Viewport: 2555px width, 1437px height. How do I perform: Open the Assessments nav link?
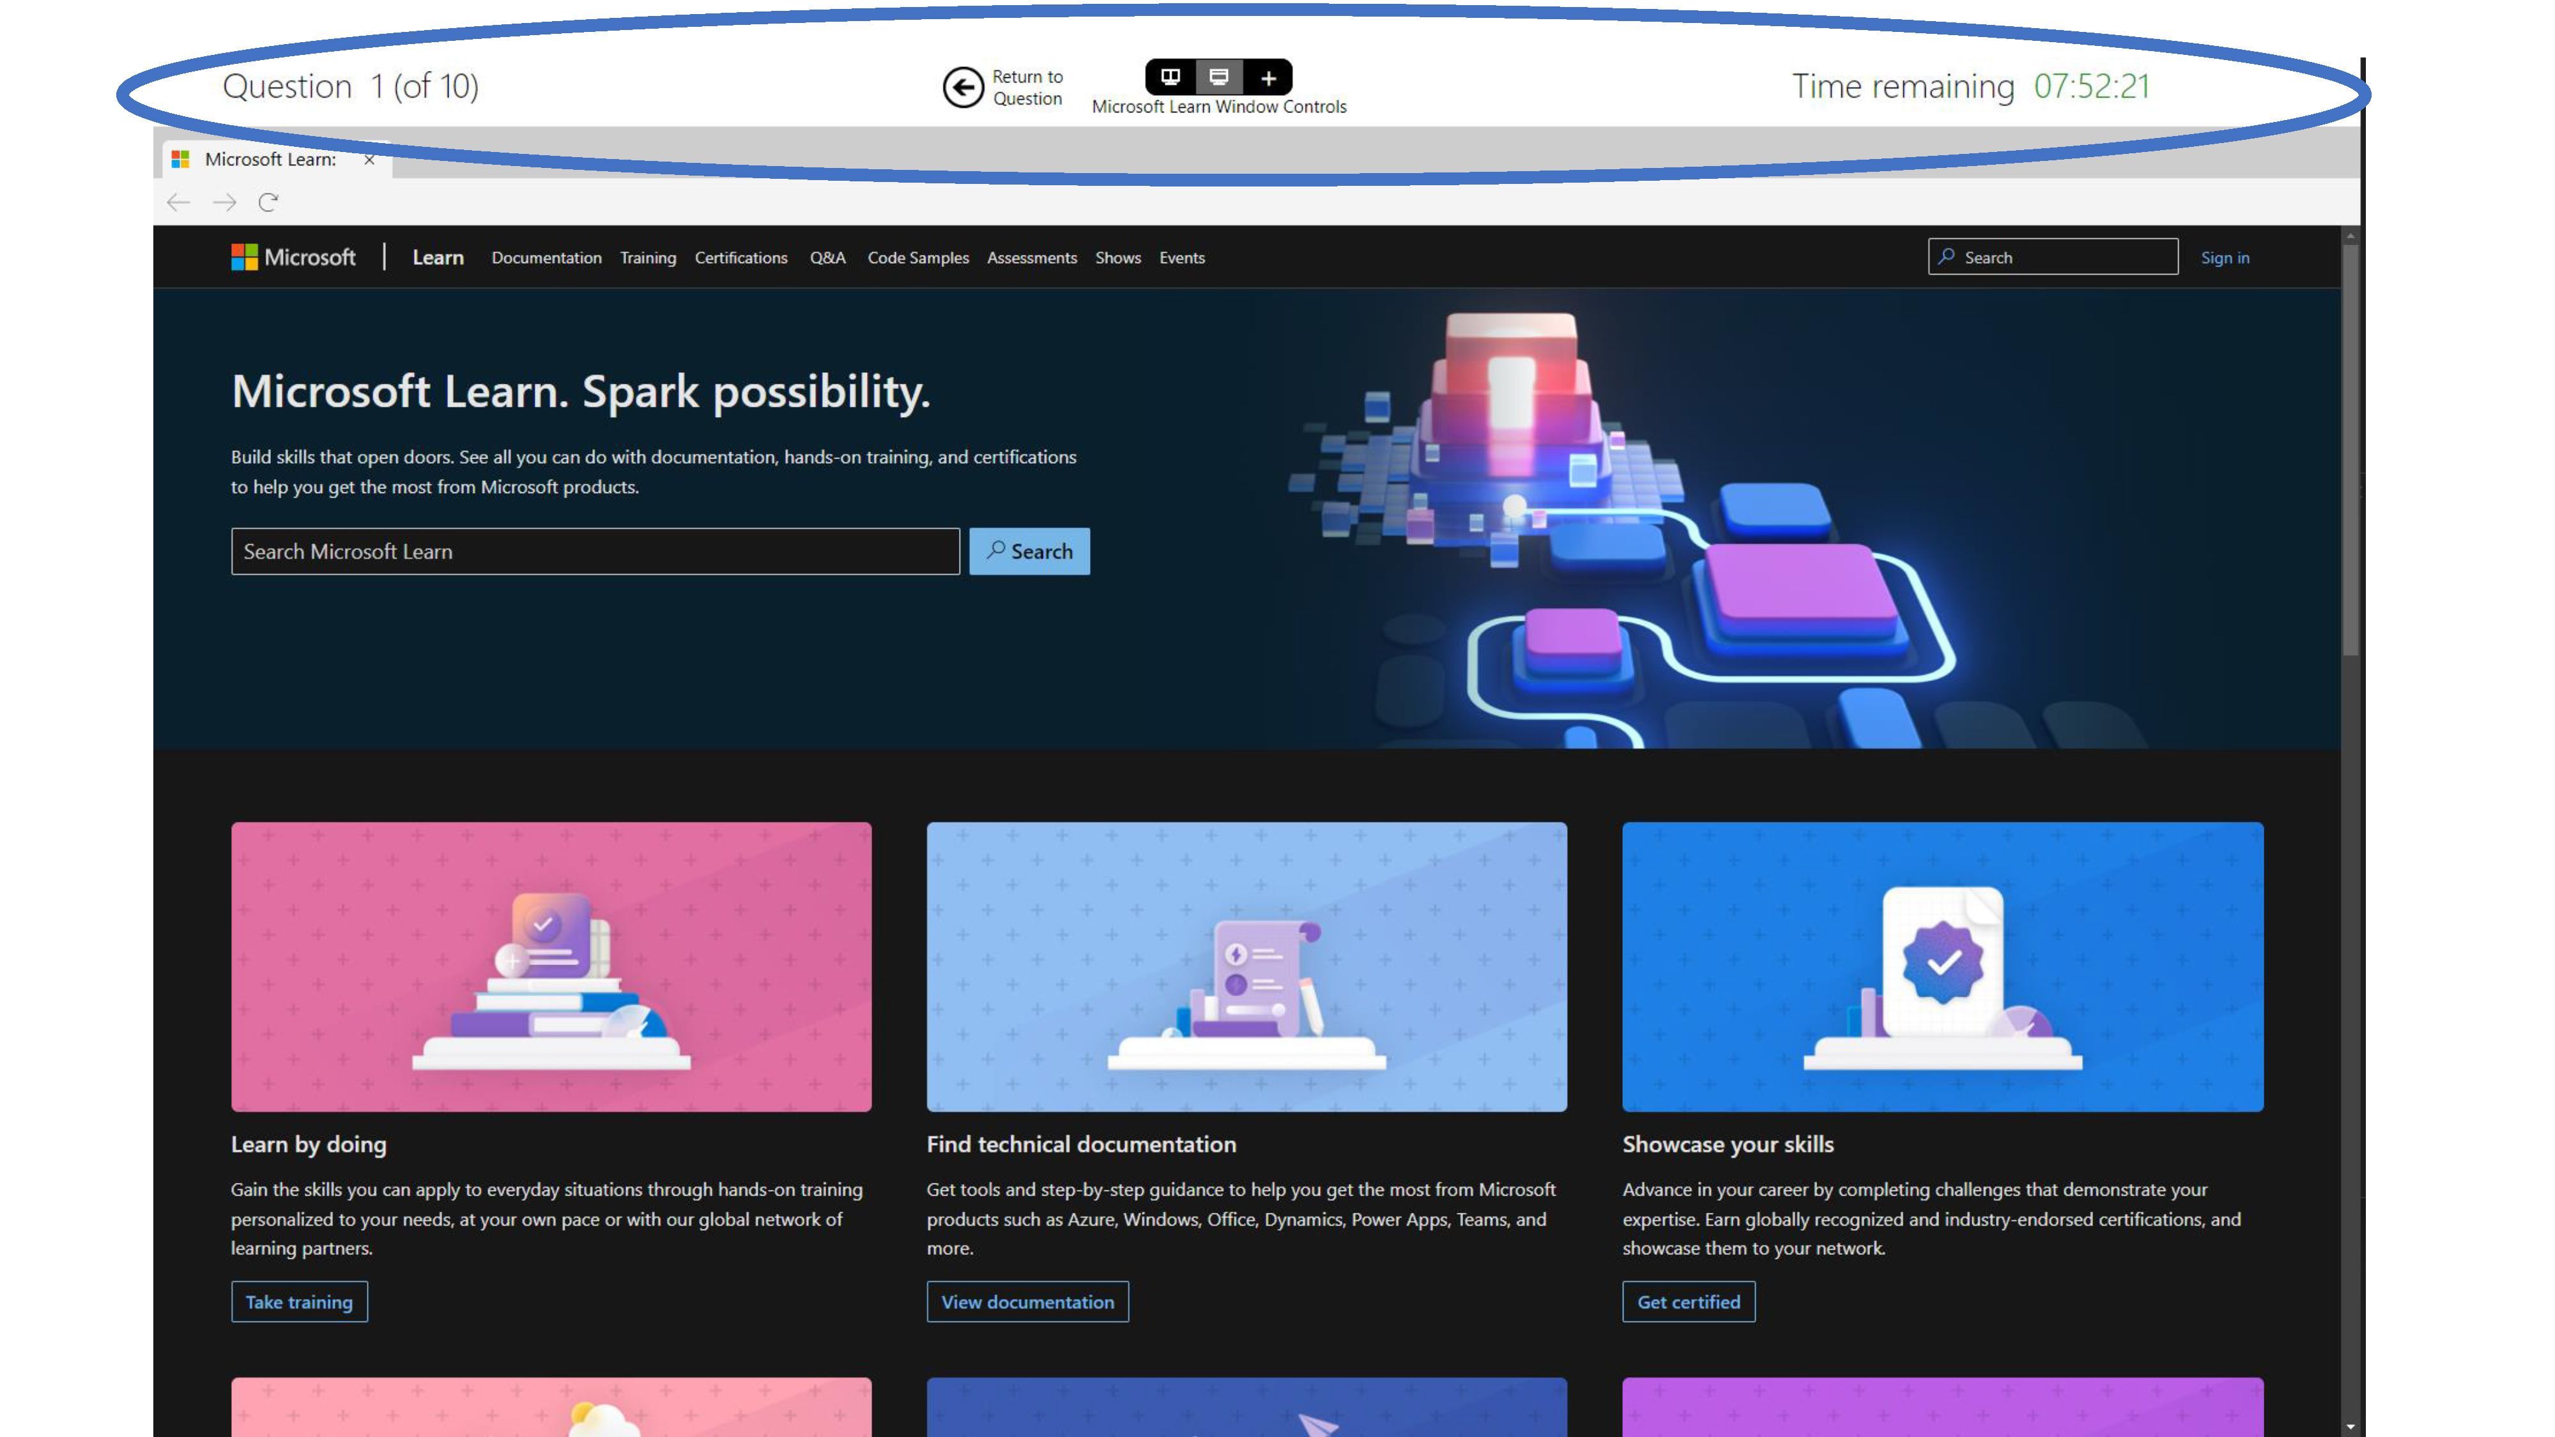1032,258
